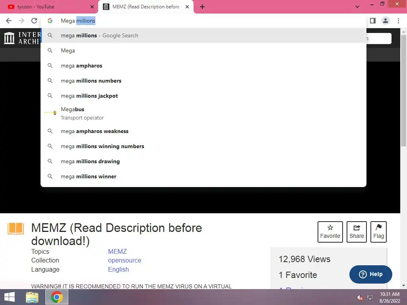This screenshot has width=407, height=305.
Task: Reload the current page
Action: (34, 21)
